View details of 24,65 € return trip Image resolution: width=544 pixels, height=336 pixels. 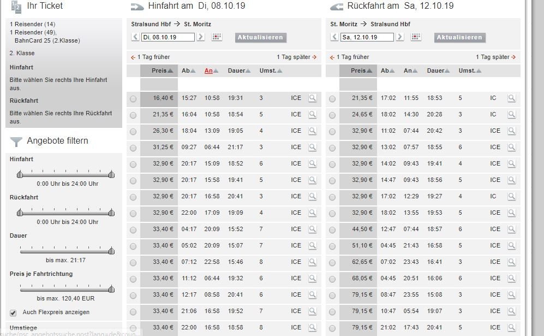pyautogui.click(x=511, y=115)
